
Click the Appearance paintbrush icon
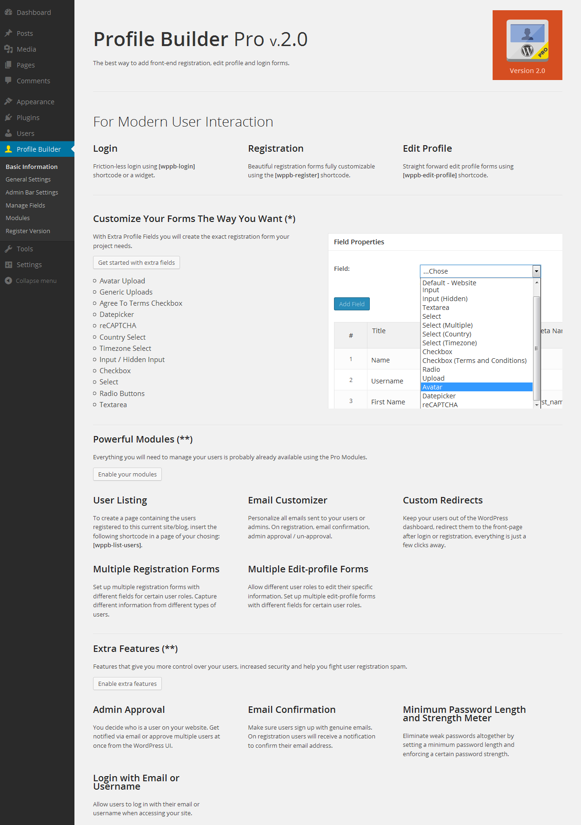[8, 101]
